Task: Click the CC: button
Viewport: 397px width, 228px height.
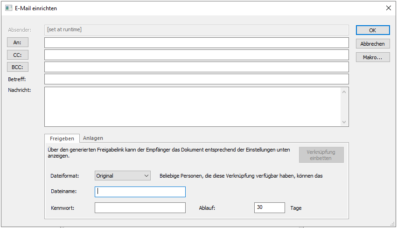Action: click(x=18, y=55)
